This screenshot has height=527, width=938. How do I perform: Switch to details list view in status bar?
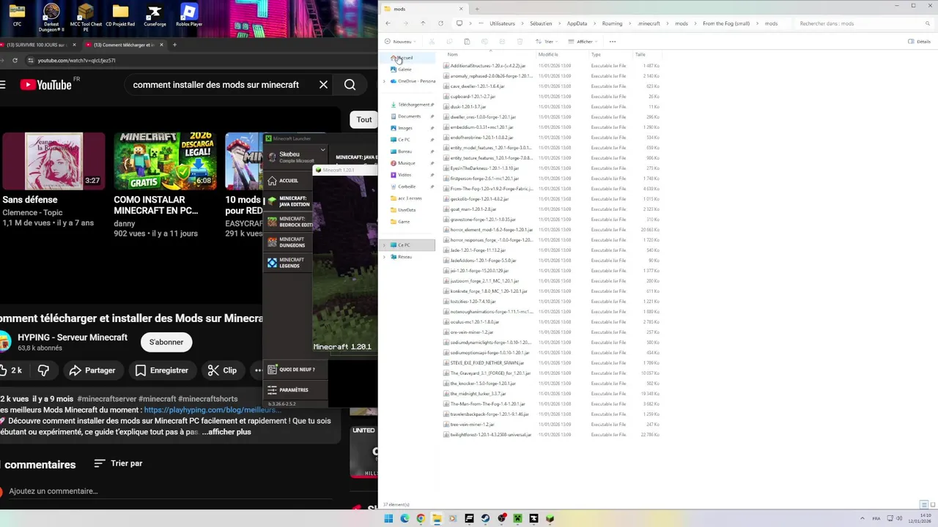coord(923,504)
